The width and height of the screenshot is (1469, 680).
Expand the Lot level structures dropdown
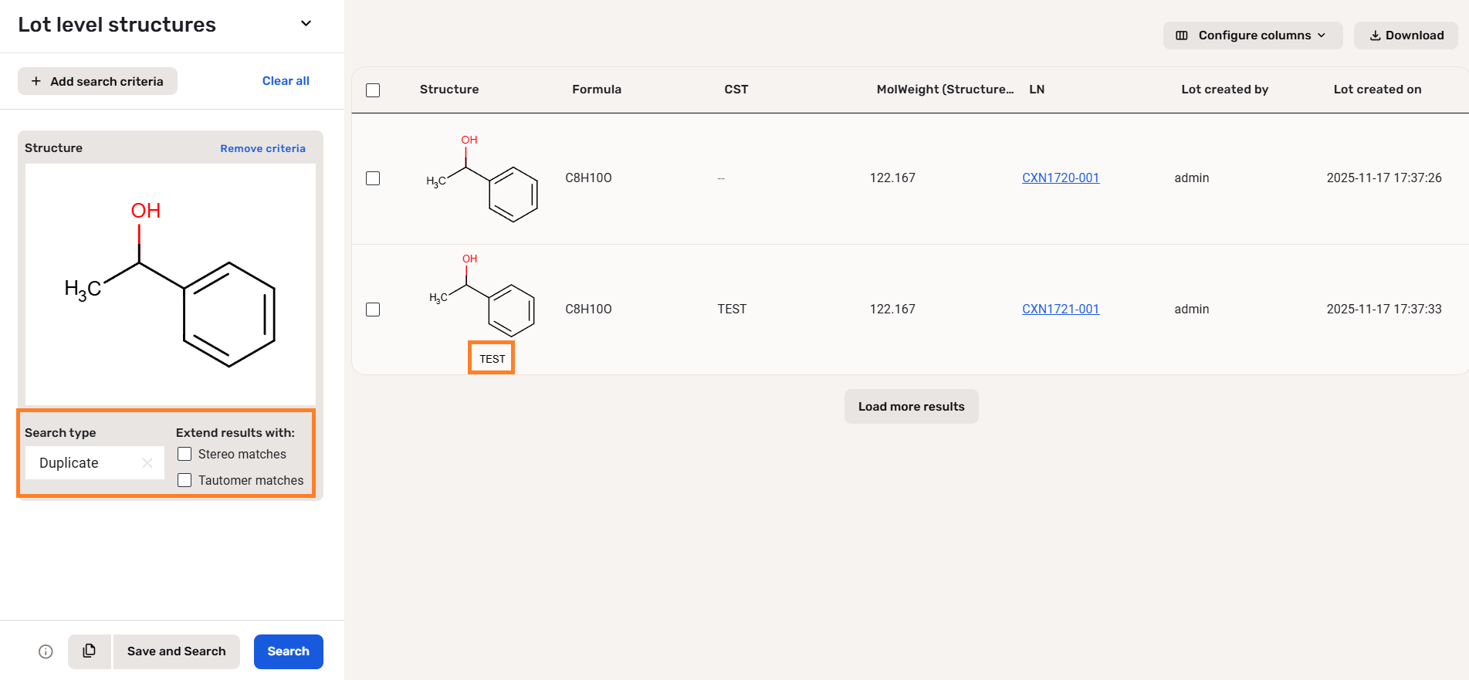click(x=306, y=24)
